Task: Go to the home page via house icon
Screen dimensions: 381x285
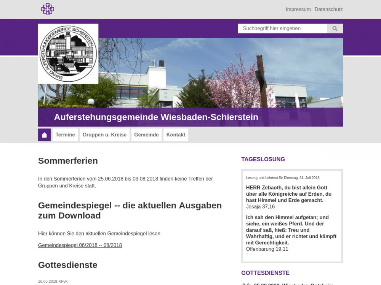Action: 44,135
